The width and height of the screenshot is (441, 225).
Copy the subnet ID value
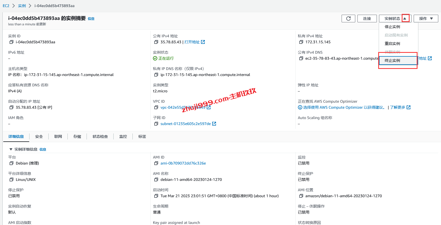(x=156, y=124)
